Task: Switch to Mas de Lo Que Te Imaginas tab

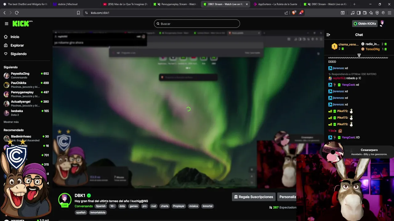Action: 126,4
